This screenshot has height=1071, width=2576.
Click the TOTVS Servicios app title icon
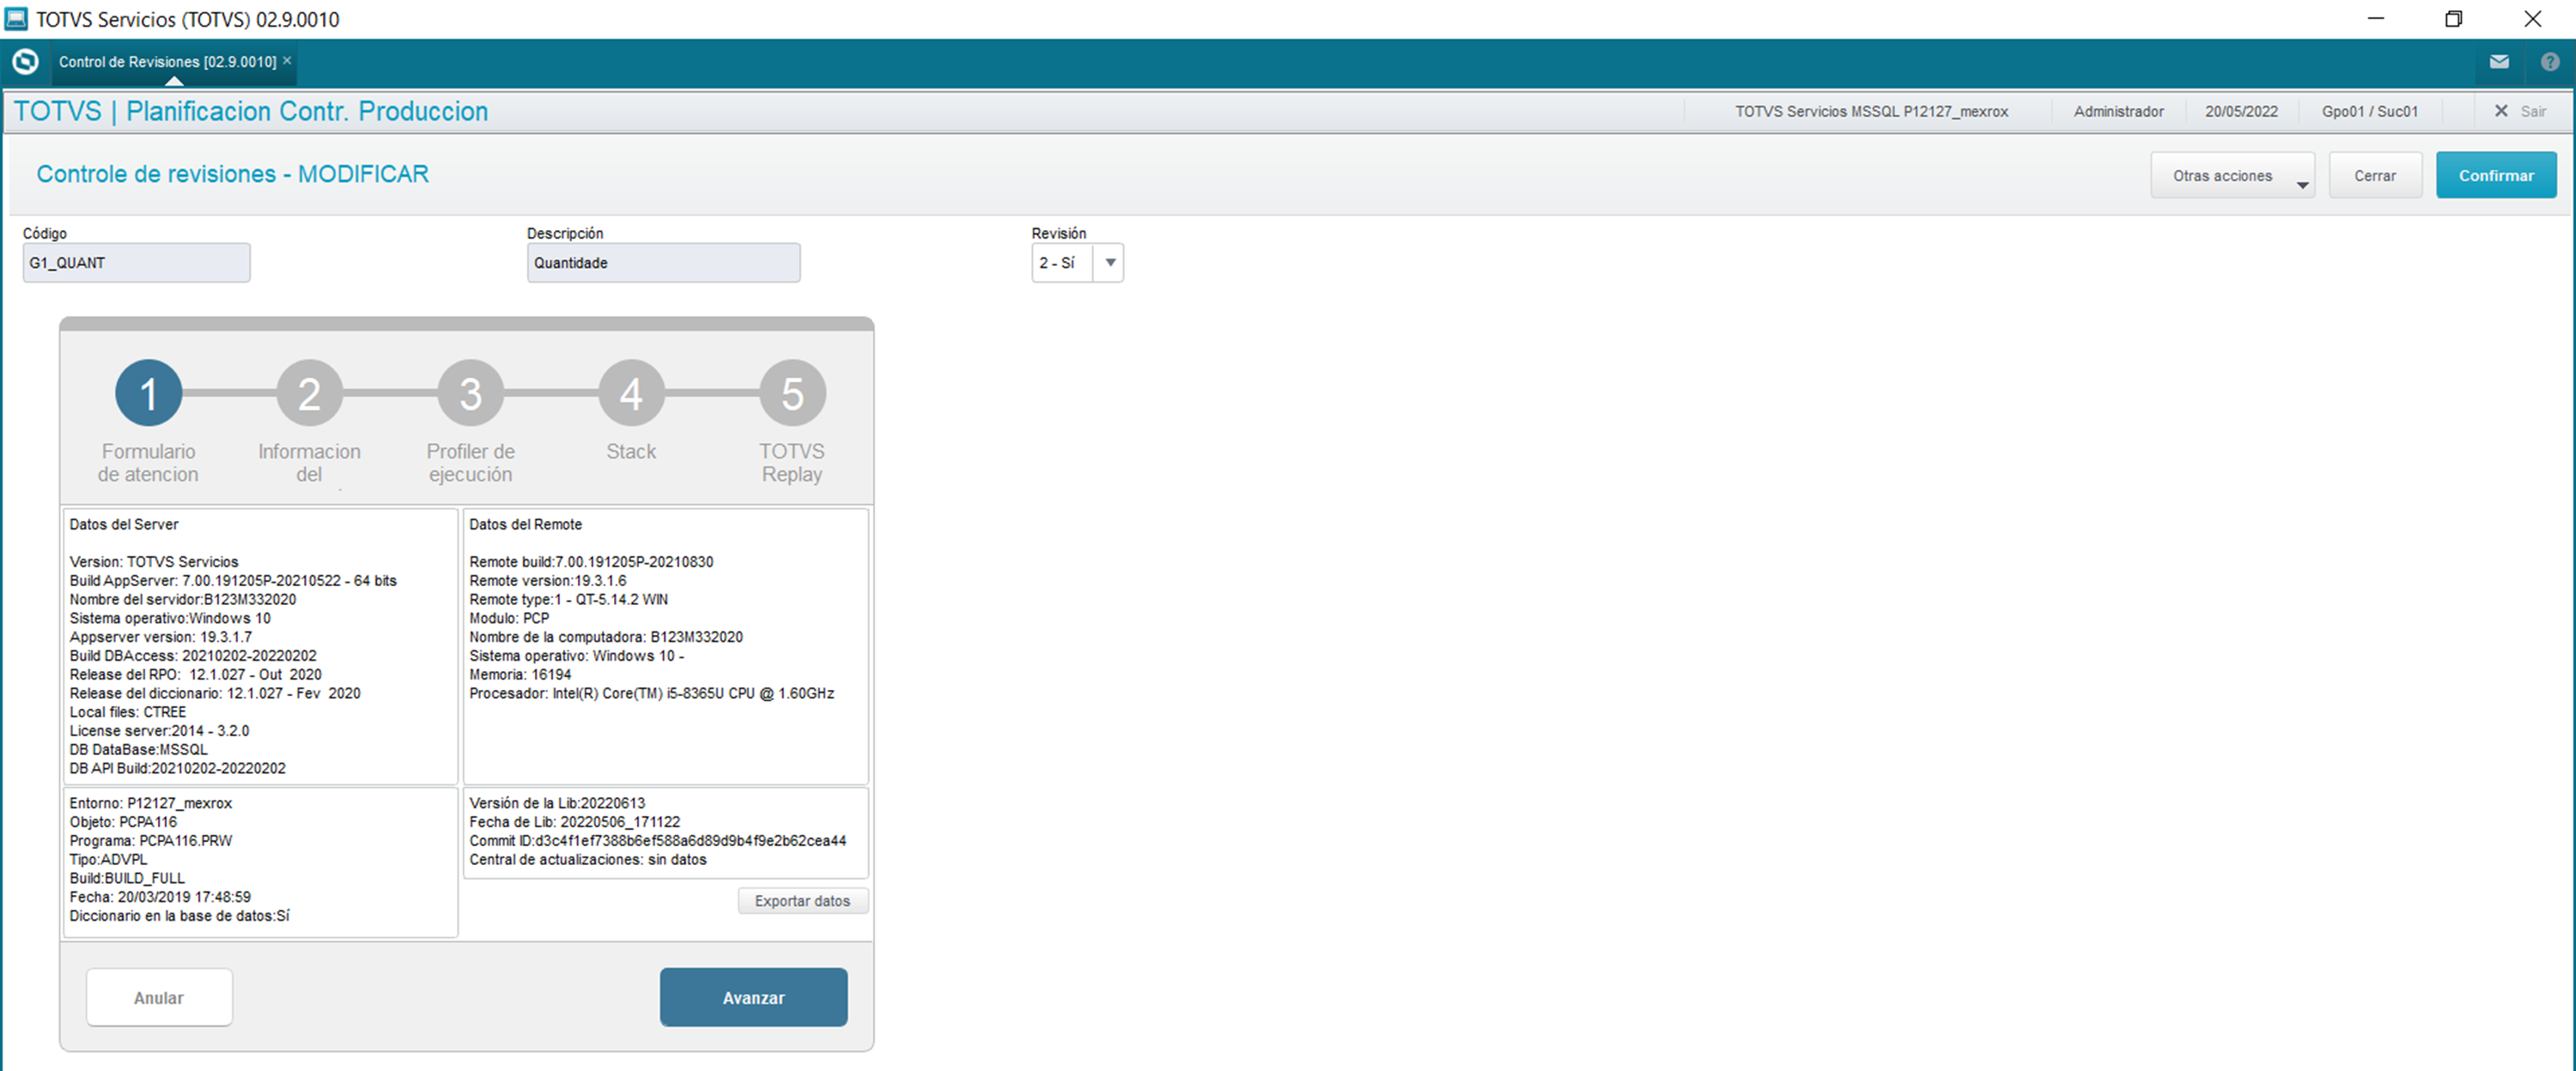pyautogui.click(x=16, y=18)
